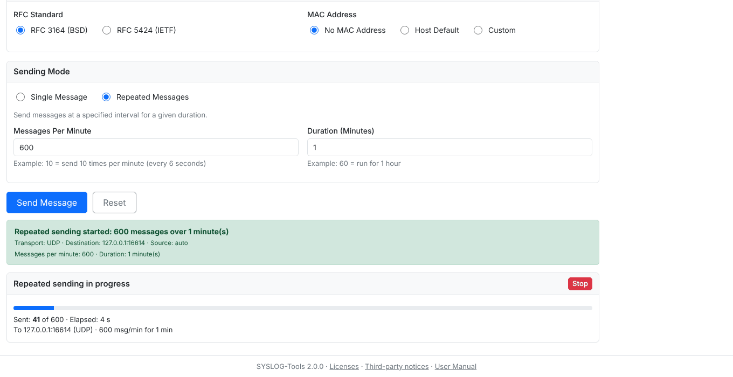Click the 'Duration (Minutes)' label
Image resolution: width=733 pixels, height=377 pixels.
coord(341,131)
